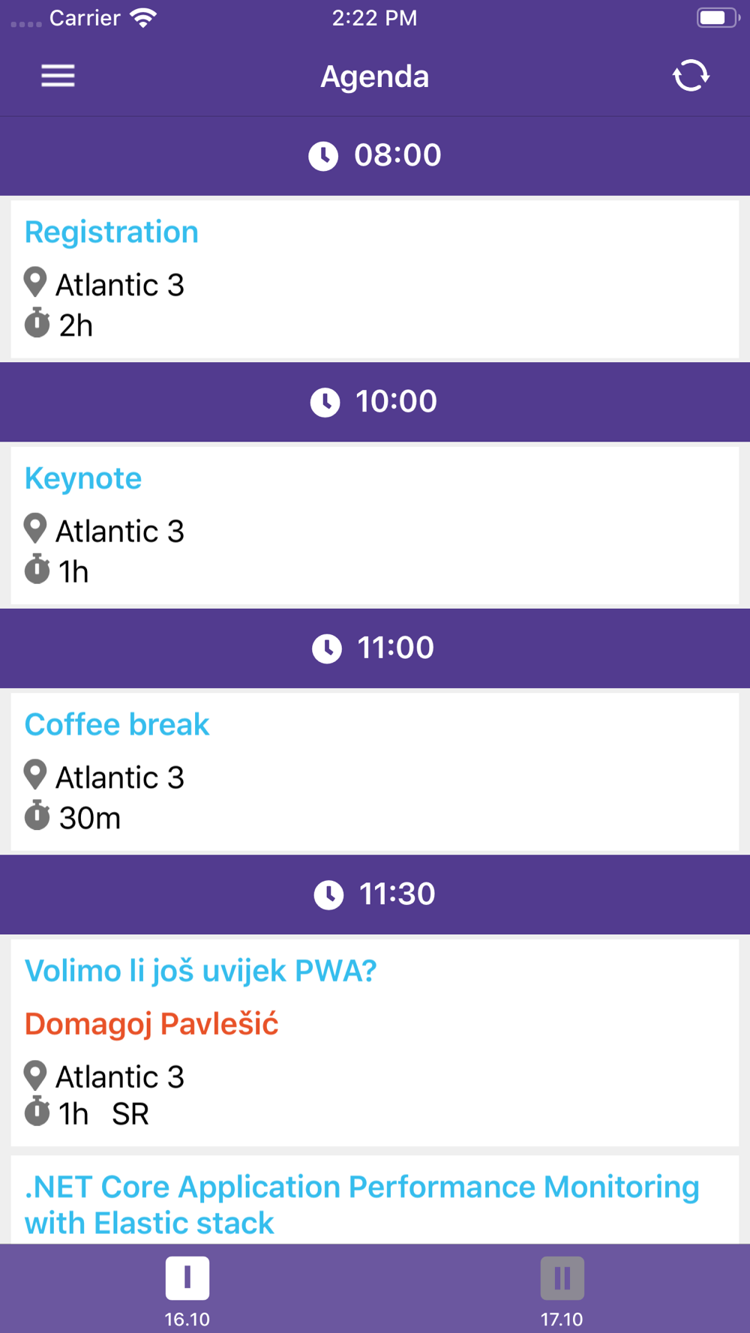View speaker Domagoj Pavlešić
Image resolution: width=750 pixels, height=1333 pixels.
[x=151, y=1024]
